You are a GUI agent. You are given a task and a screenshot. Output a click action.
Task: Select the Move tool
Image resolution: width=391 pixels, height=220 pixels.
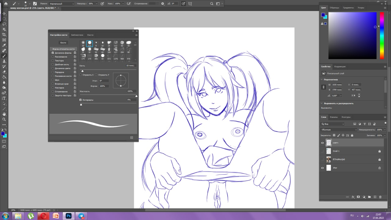tap(4, 13)
